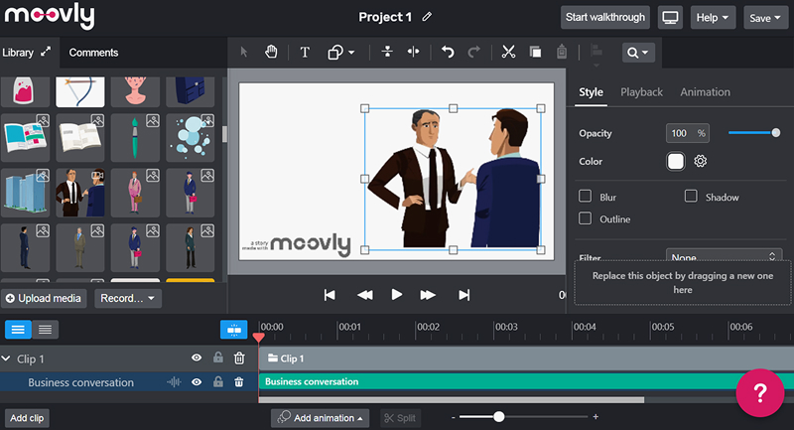
Task: Enable the Shadow checkbox
Action: click(x=691, y=196)
